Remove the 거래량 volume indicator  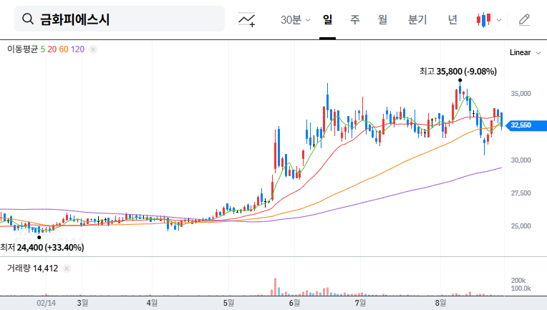pos(67,268)
